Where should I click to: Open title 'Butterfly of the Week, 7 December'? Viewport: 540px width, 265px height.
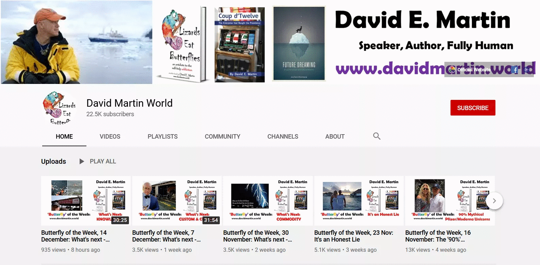[x=166, y=236]
